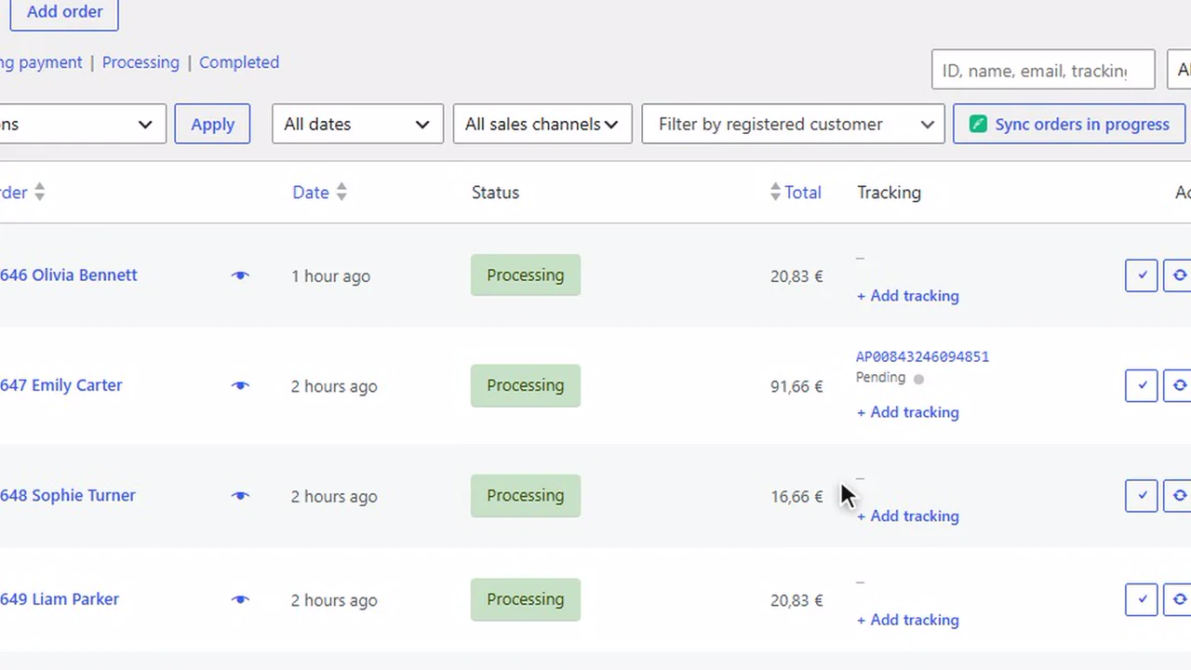Filter orders by Completed status

[x=239, y=62]
